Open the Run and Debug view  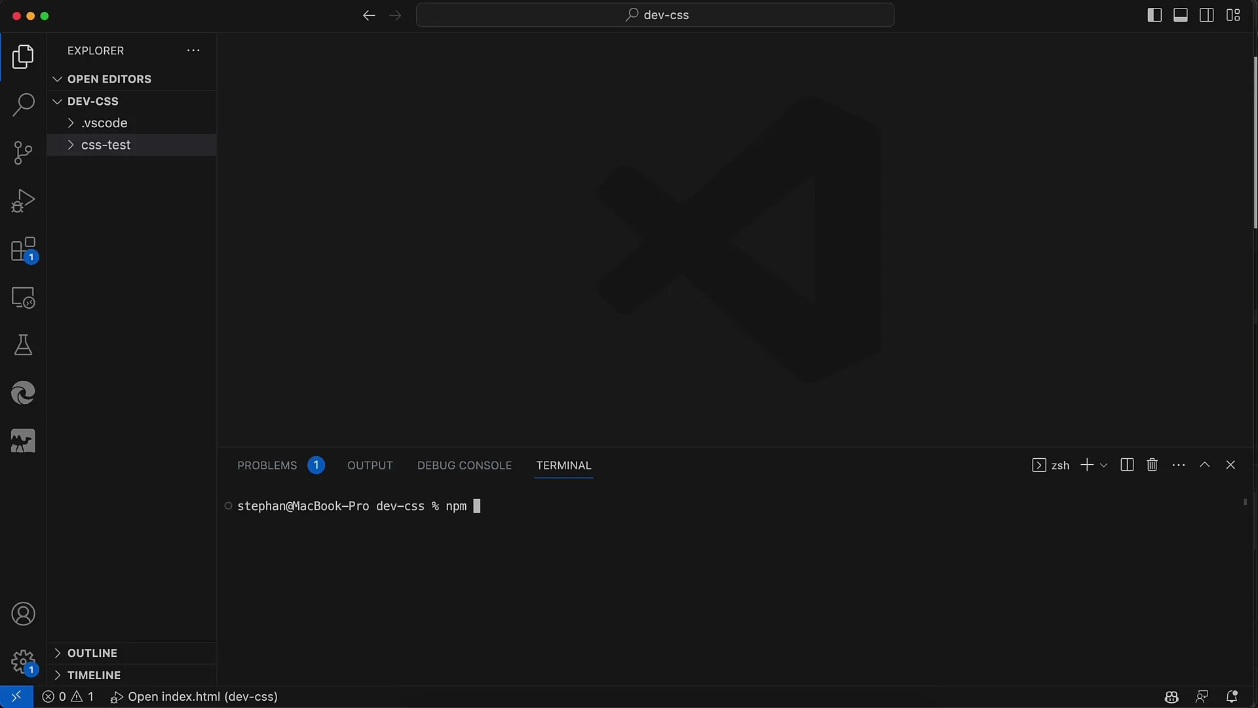(x=23, y=201)
